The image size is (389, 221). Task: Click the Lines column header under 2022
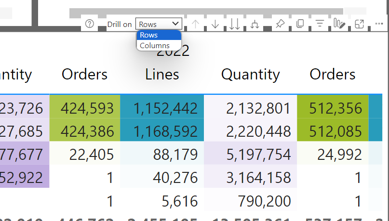[162, 74]
